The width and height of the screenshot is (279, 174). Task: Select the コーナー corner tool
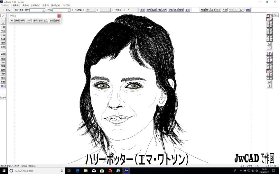click(3, 63)
